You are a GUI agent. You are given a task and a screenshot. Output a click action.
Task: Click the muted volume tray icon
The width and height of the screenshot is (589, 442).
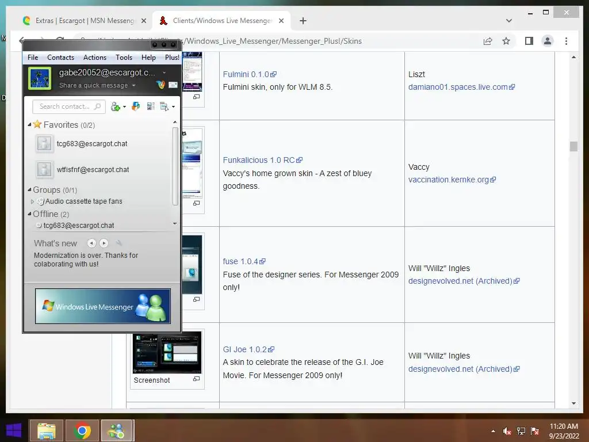pyautogui.click(x=507, y=432)
